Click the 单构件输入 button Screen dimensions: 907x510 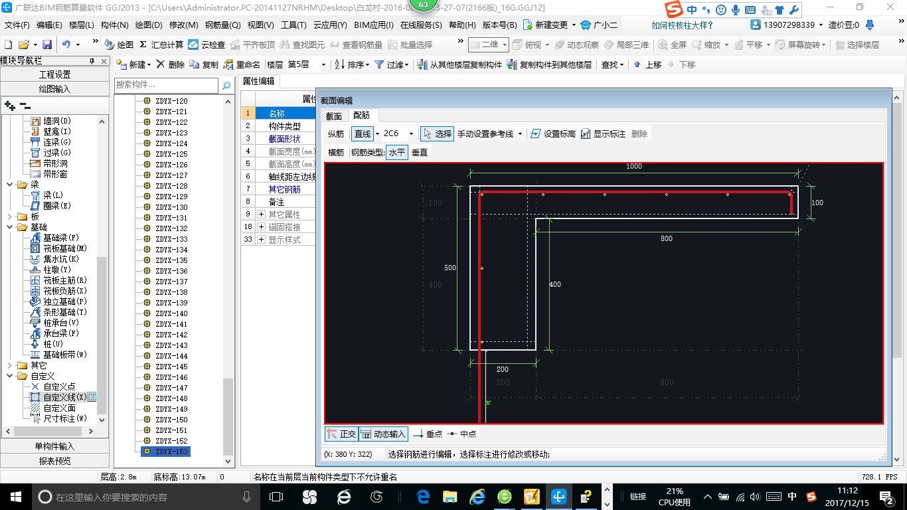[54, 446]
